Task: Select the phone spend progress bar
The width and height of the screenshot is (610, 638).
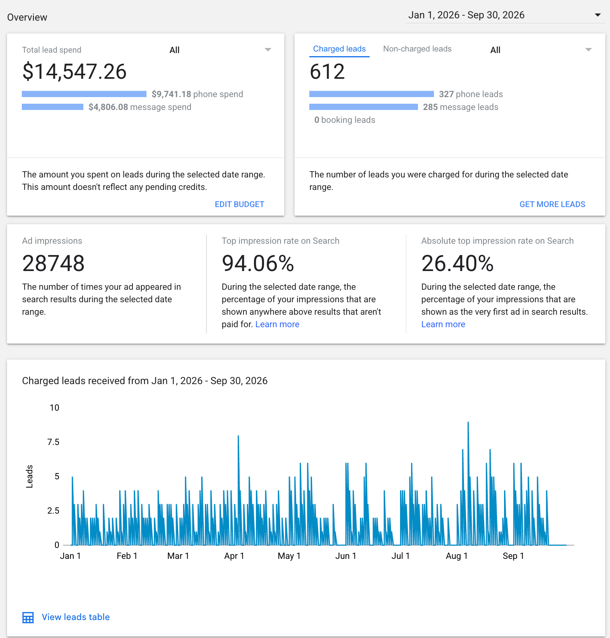Action: click(84, 94)
